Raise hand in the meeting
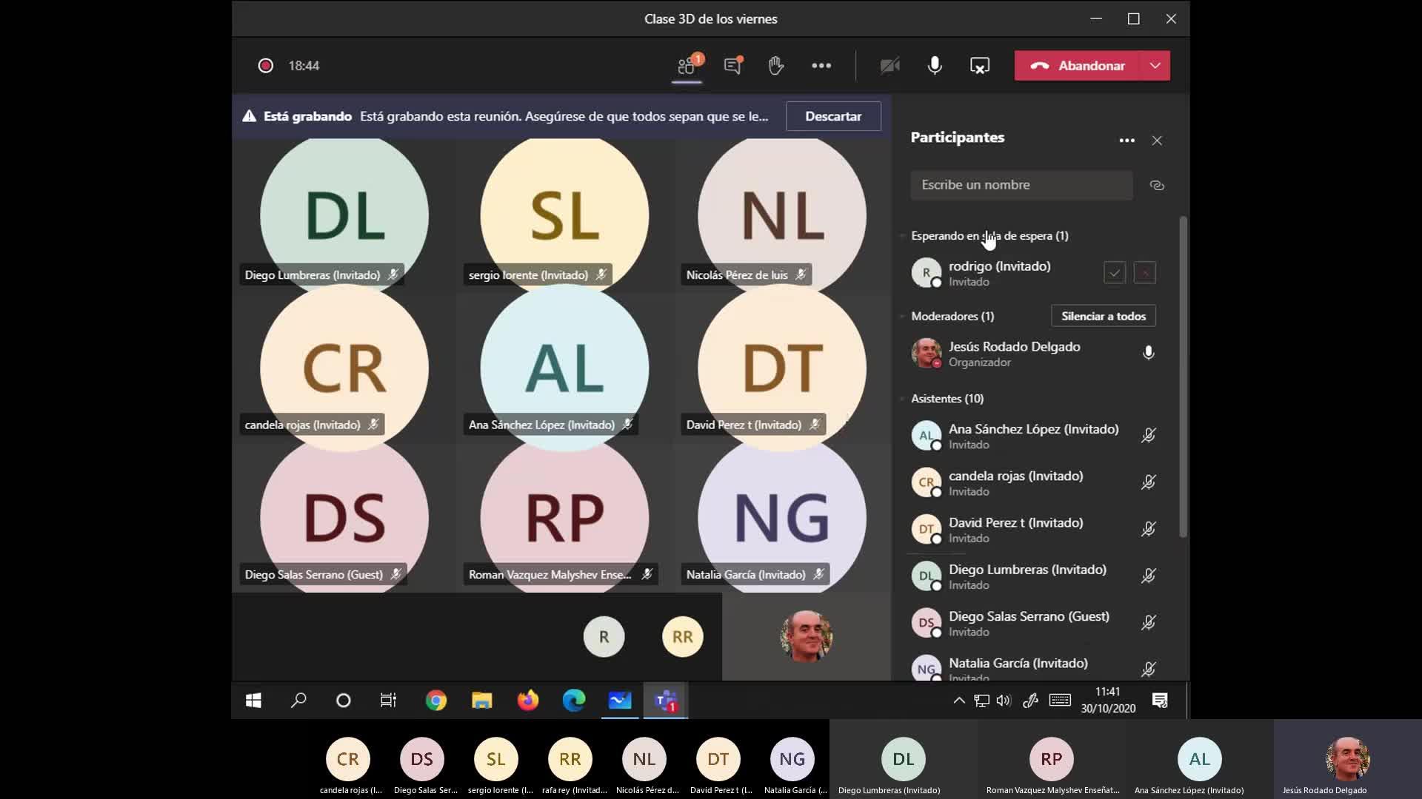Image resolution: width=1422 pixels, height=799 pixels. click(775, 66)
